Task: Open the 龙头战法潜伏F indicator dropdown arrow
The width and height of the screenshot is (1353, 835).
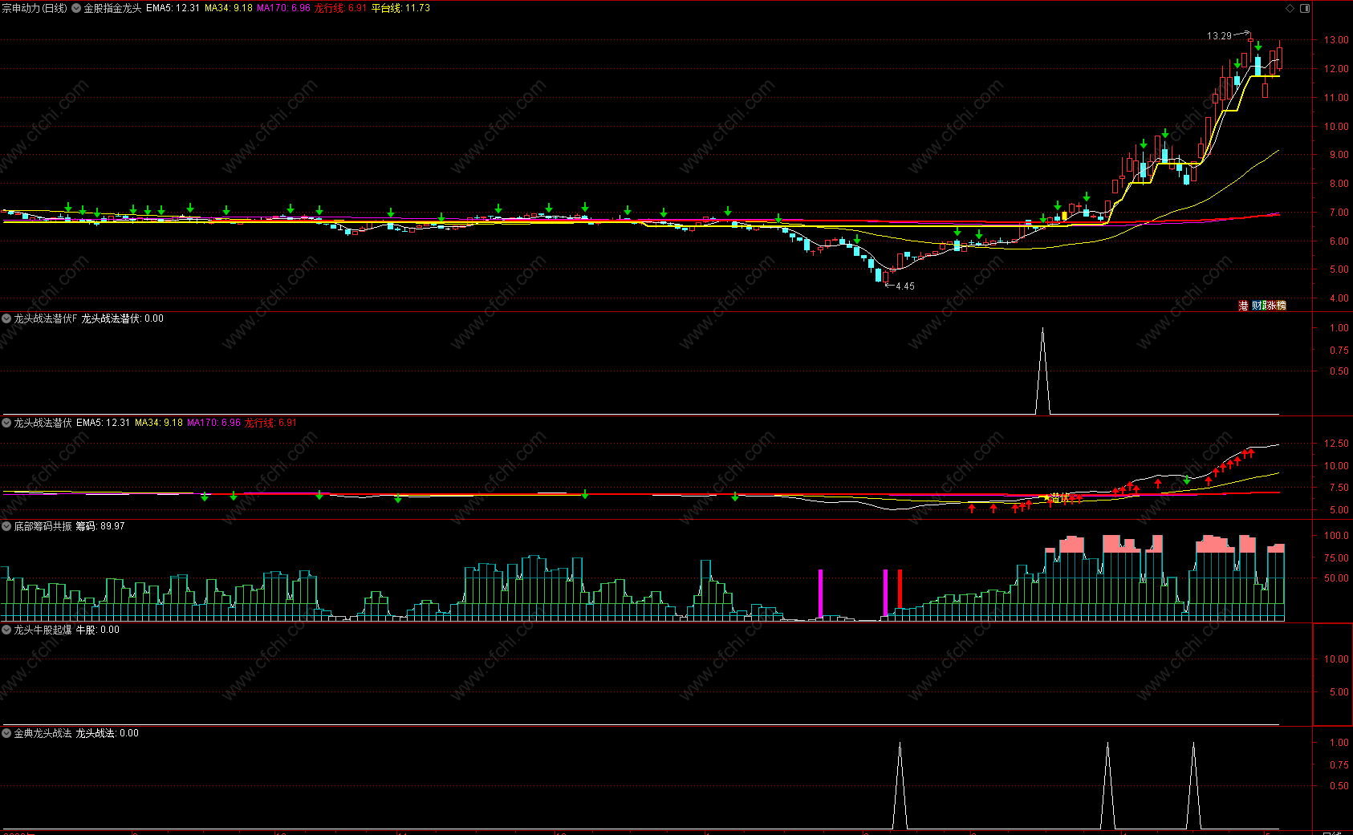Action: pos(6,318)
